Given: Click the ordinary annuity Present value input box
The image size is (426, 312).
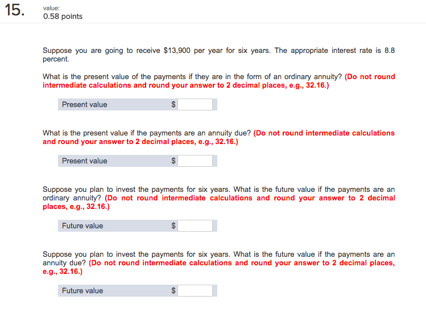Looking at the screenshot, I should pyautogui.click(x=195, y=104).
